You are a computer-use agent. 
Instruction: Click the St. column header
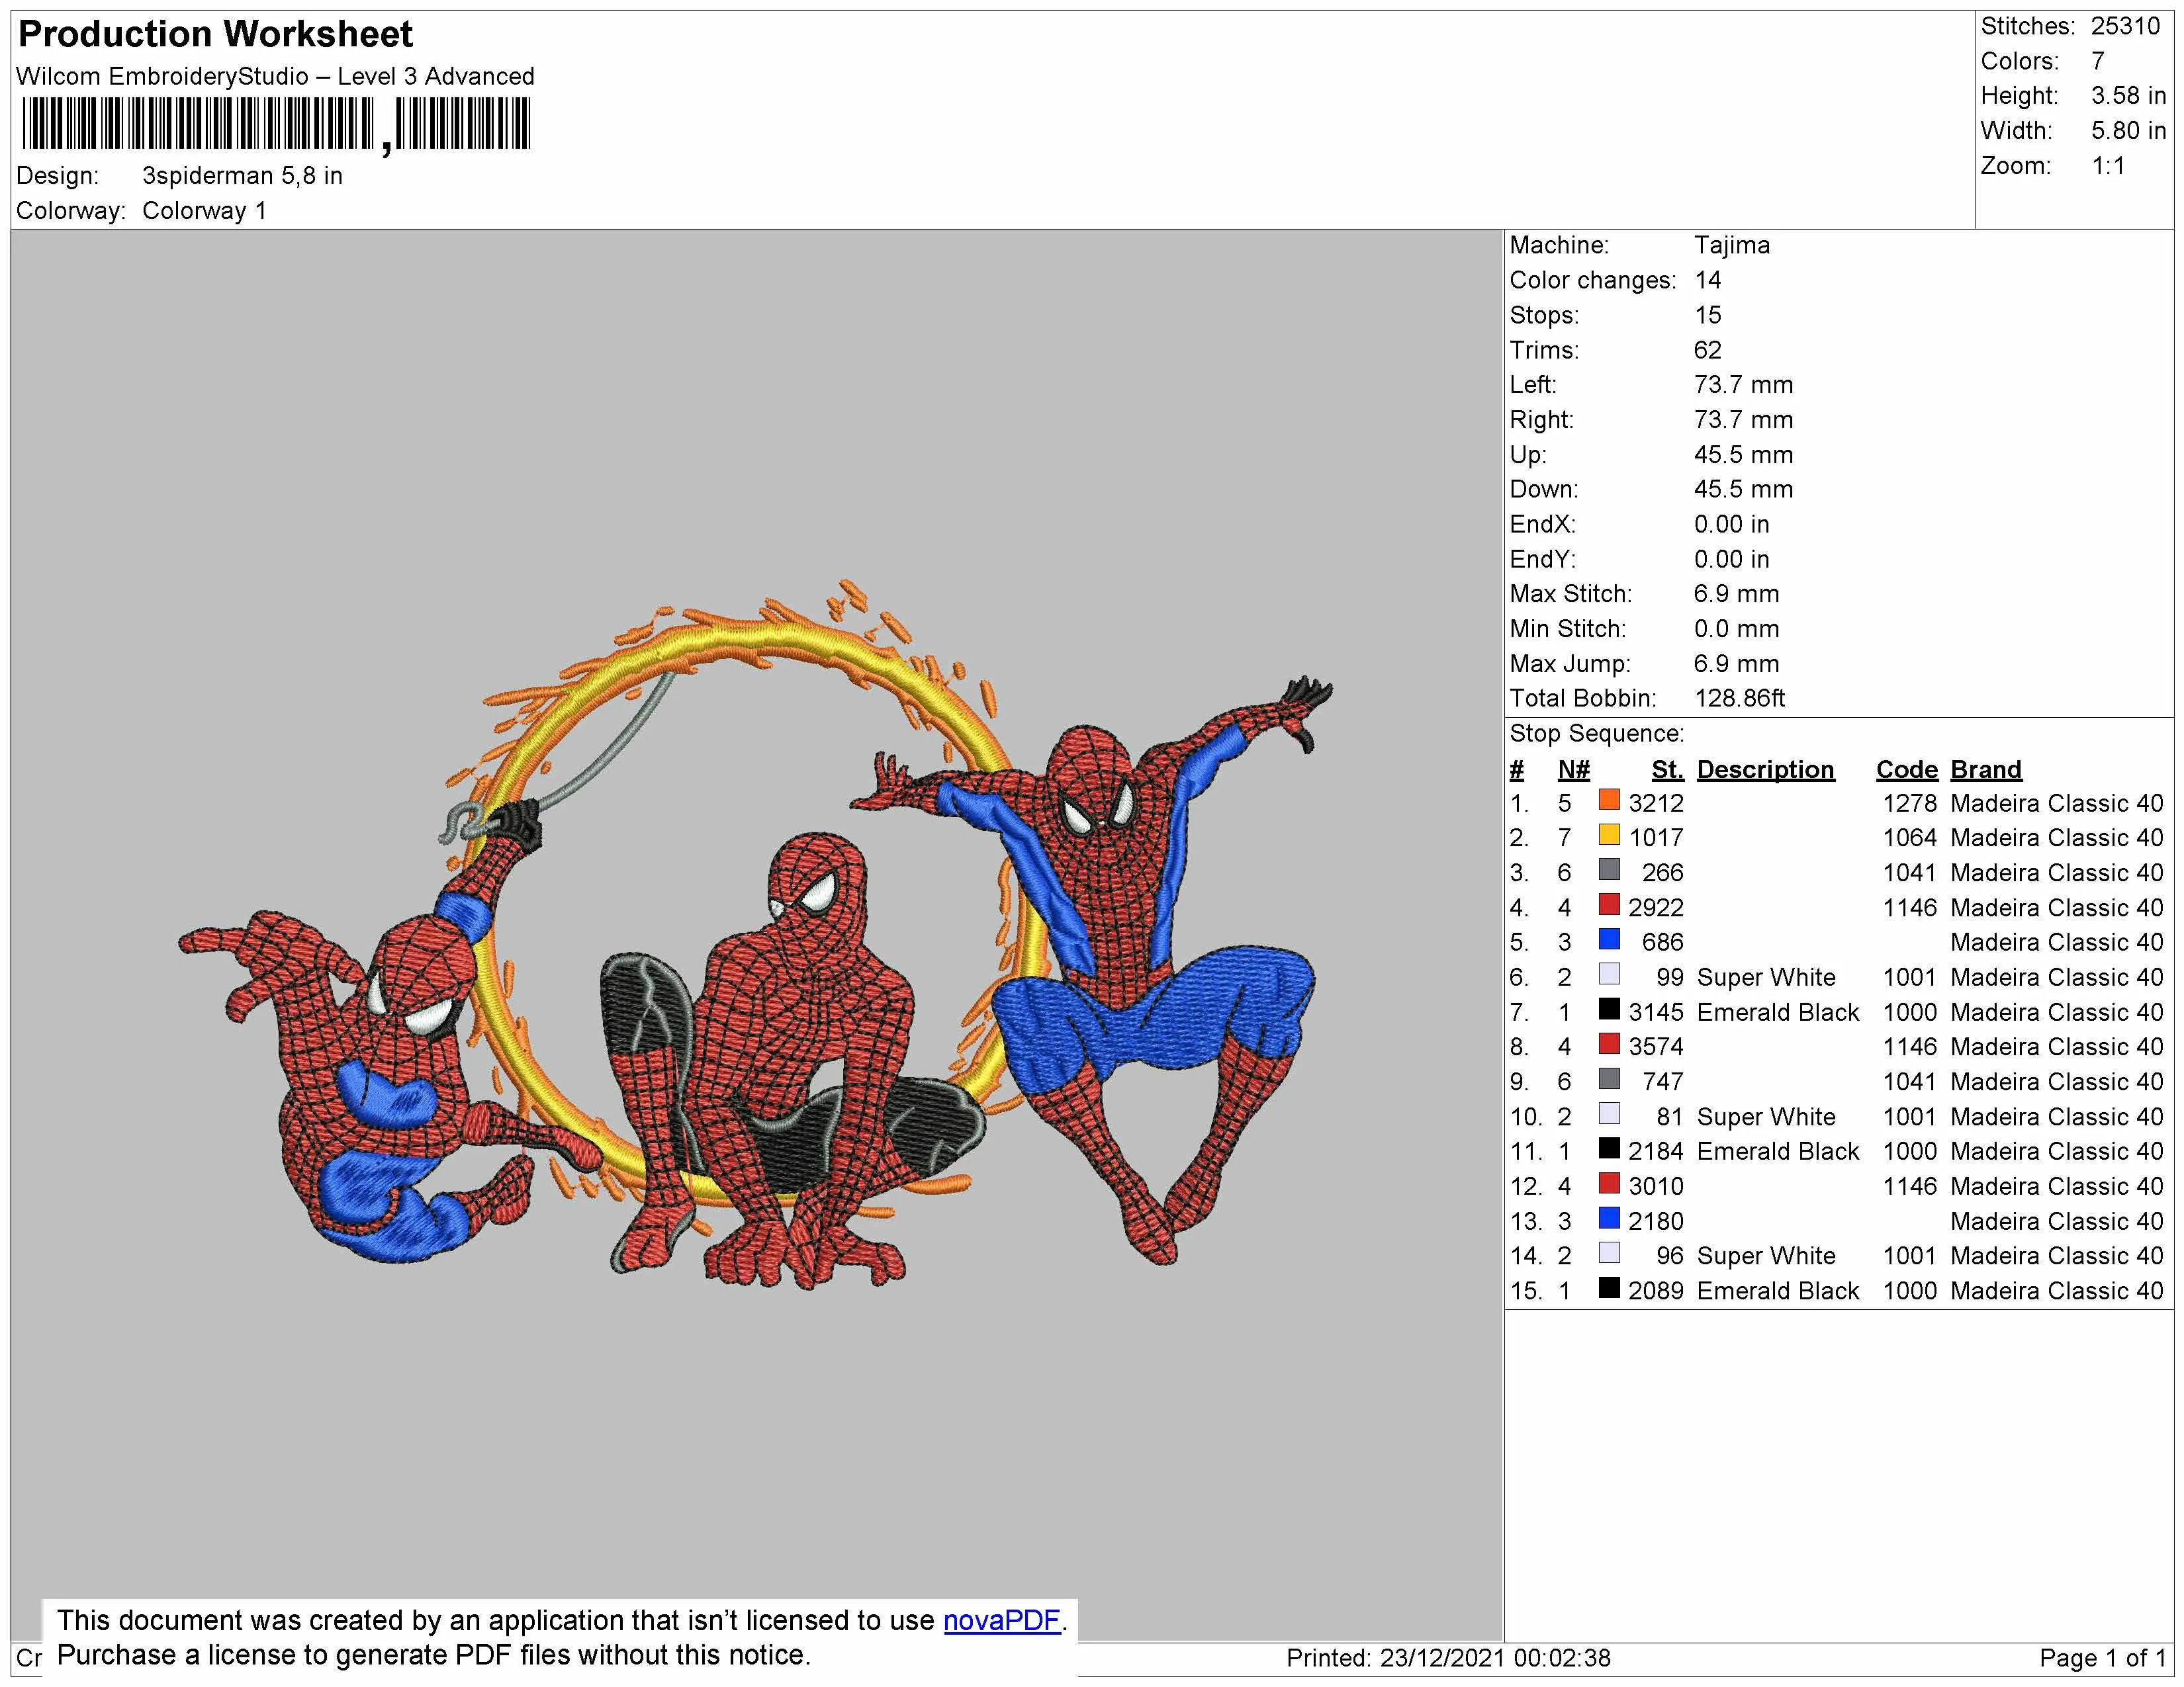click(x=1668, y=769)
